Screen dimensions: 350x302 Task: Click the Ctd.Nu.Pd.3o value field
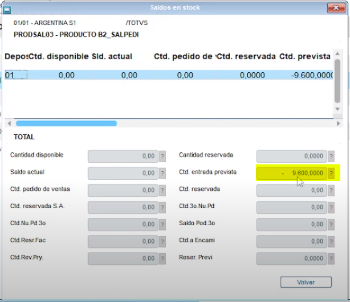click(x=123, y=225)
